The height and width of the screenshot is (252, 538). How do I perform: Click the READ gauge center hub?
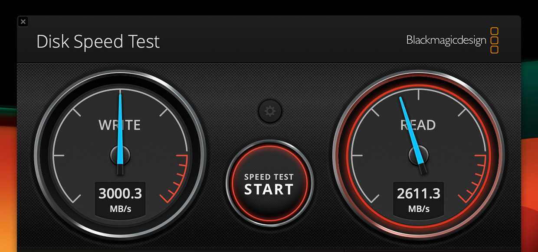419,155
